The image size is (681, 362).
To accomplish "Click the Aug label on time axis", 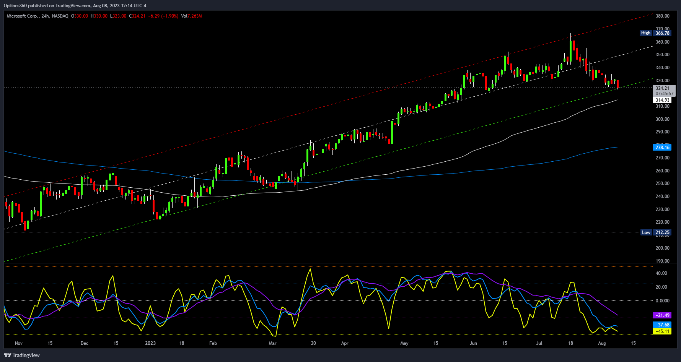I will pos(602,343).
